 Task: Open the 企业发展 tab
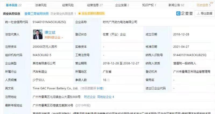pyautogui.click(x=122, y=5)
